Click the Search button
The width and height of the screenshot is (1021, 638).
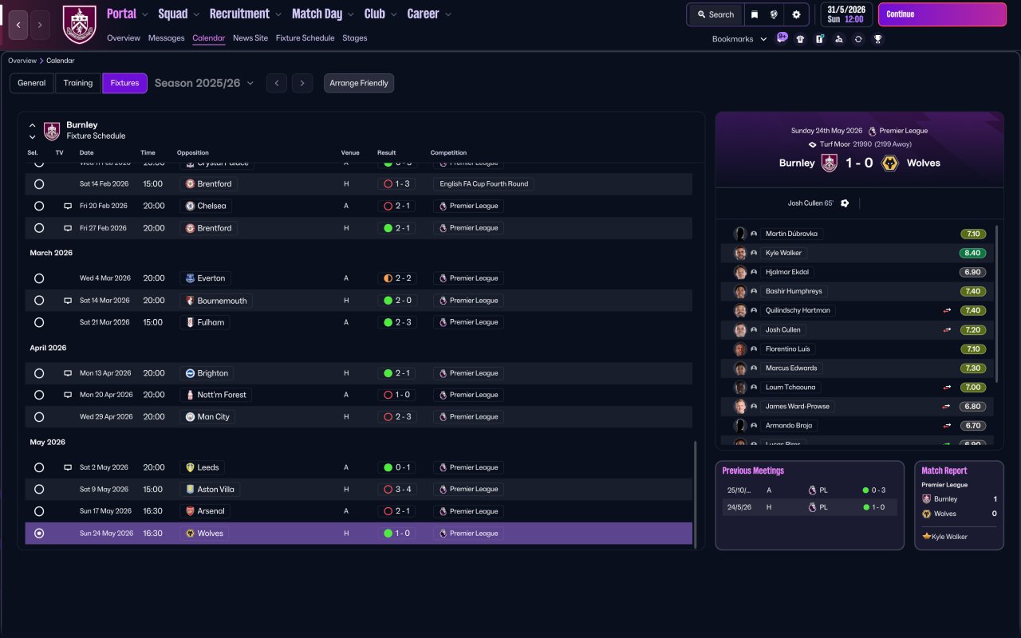(715, 14)
